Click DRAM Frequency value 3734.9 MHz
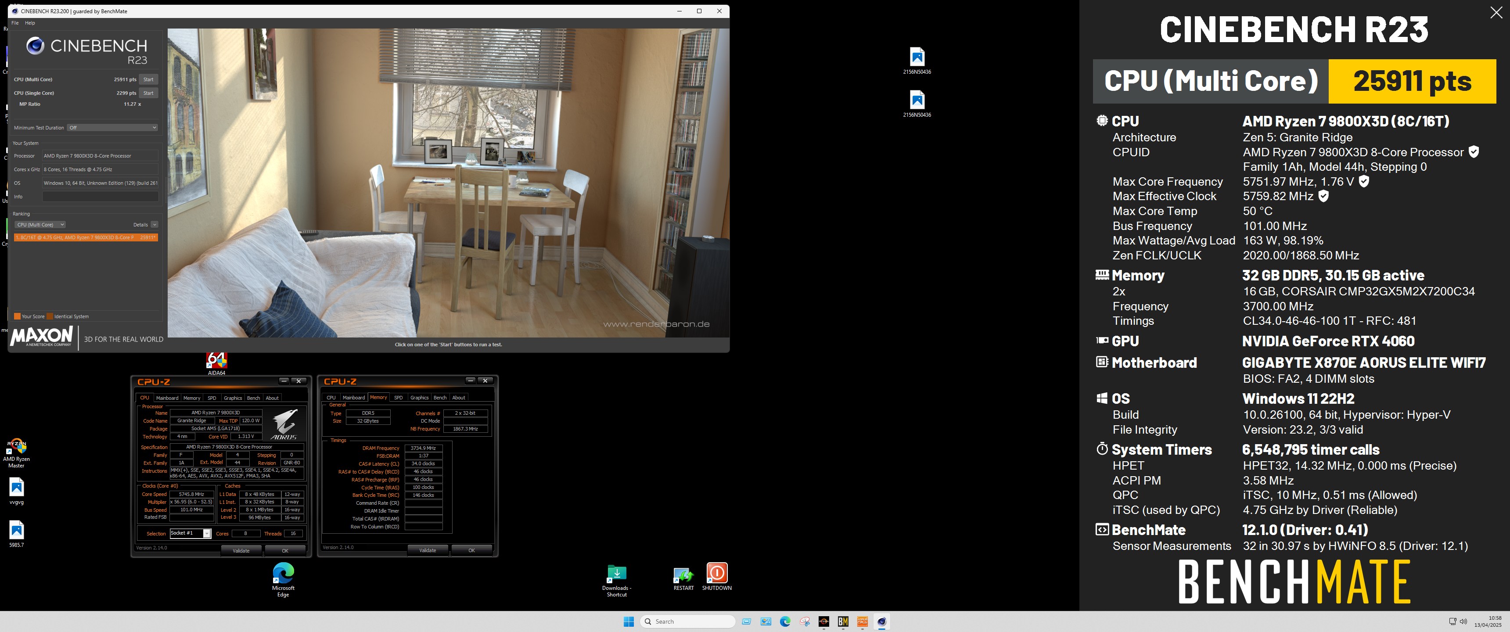The height and width of the screenshot is (632, 1510). [423, 448]
